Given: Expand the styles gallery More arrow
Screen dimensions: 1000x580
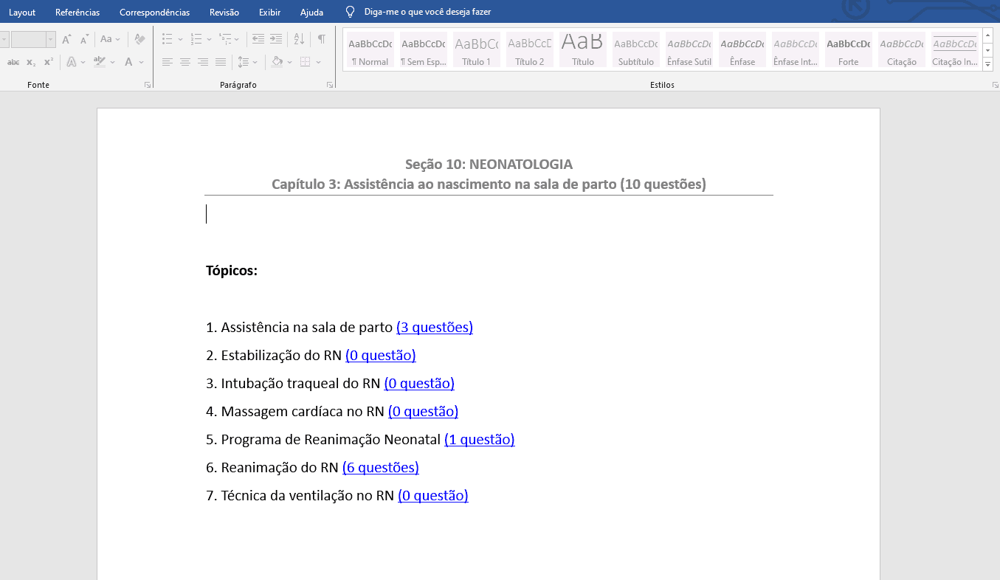Looking at the screenshot, I should tap(987, 64).
